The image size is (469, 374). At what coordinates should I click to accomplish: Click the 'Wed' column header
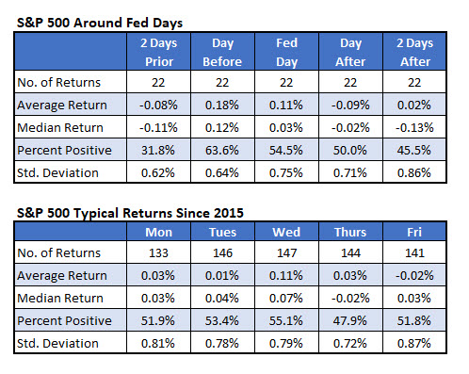point(286,232)
